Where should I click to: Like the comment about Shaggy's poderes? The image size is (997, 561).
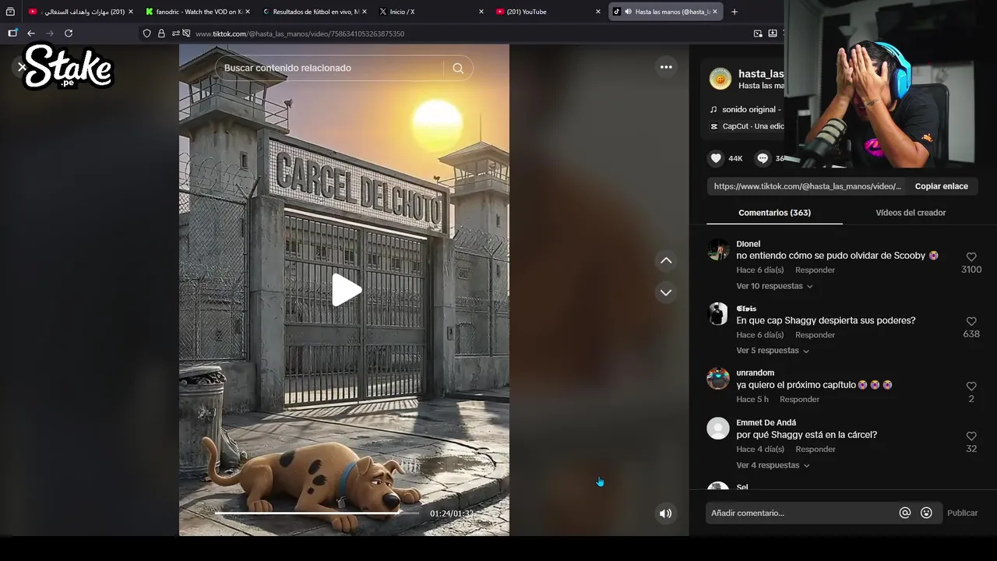click(971, 321)
